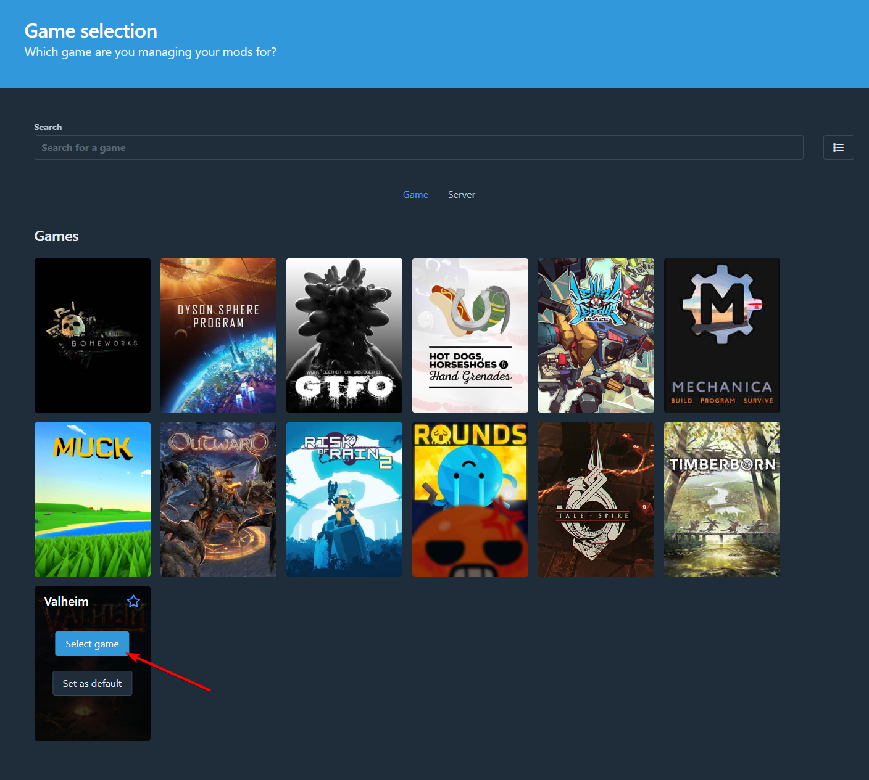Select the Muck game tile
This screenshot has width=869, height=780.
92,499
